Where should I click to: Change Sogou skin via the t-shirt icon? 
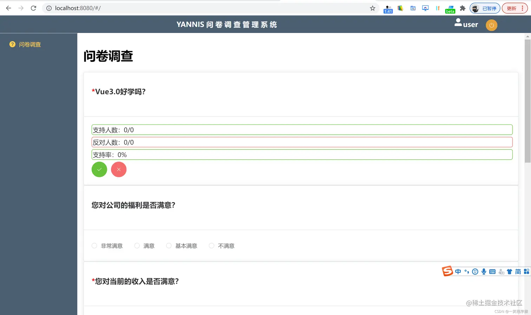click(x=510, y=271)
